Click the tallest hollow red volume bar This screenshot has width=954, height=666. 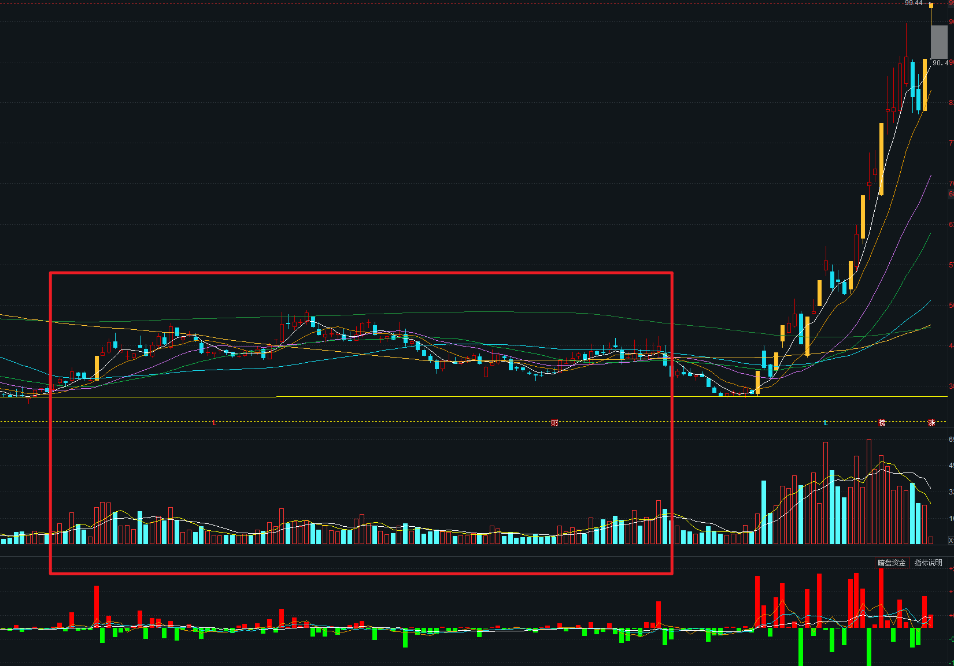tap(868, 491)
